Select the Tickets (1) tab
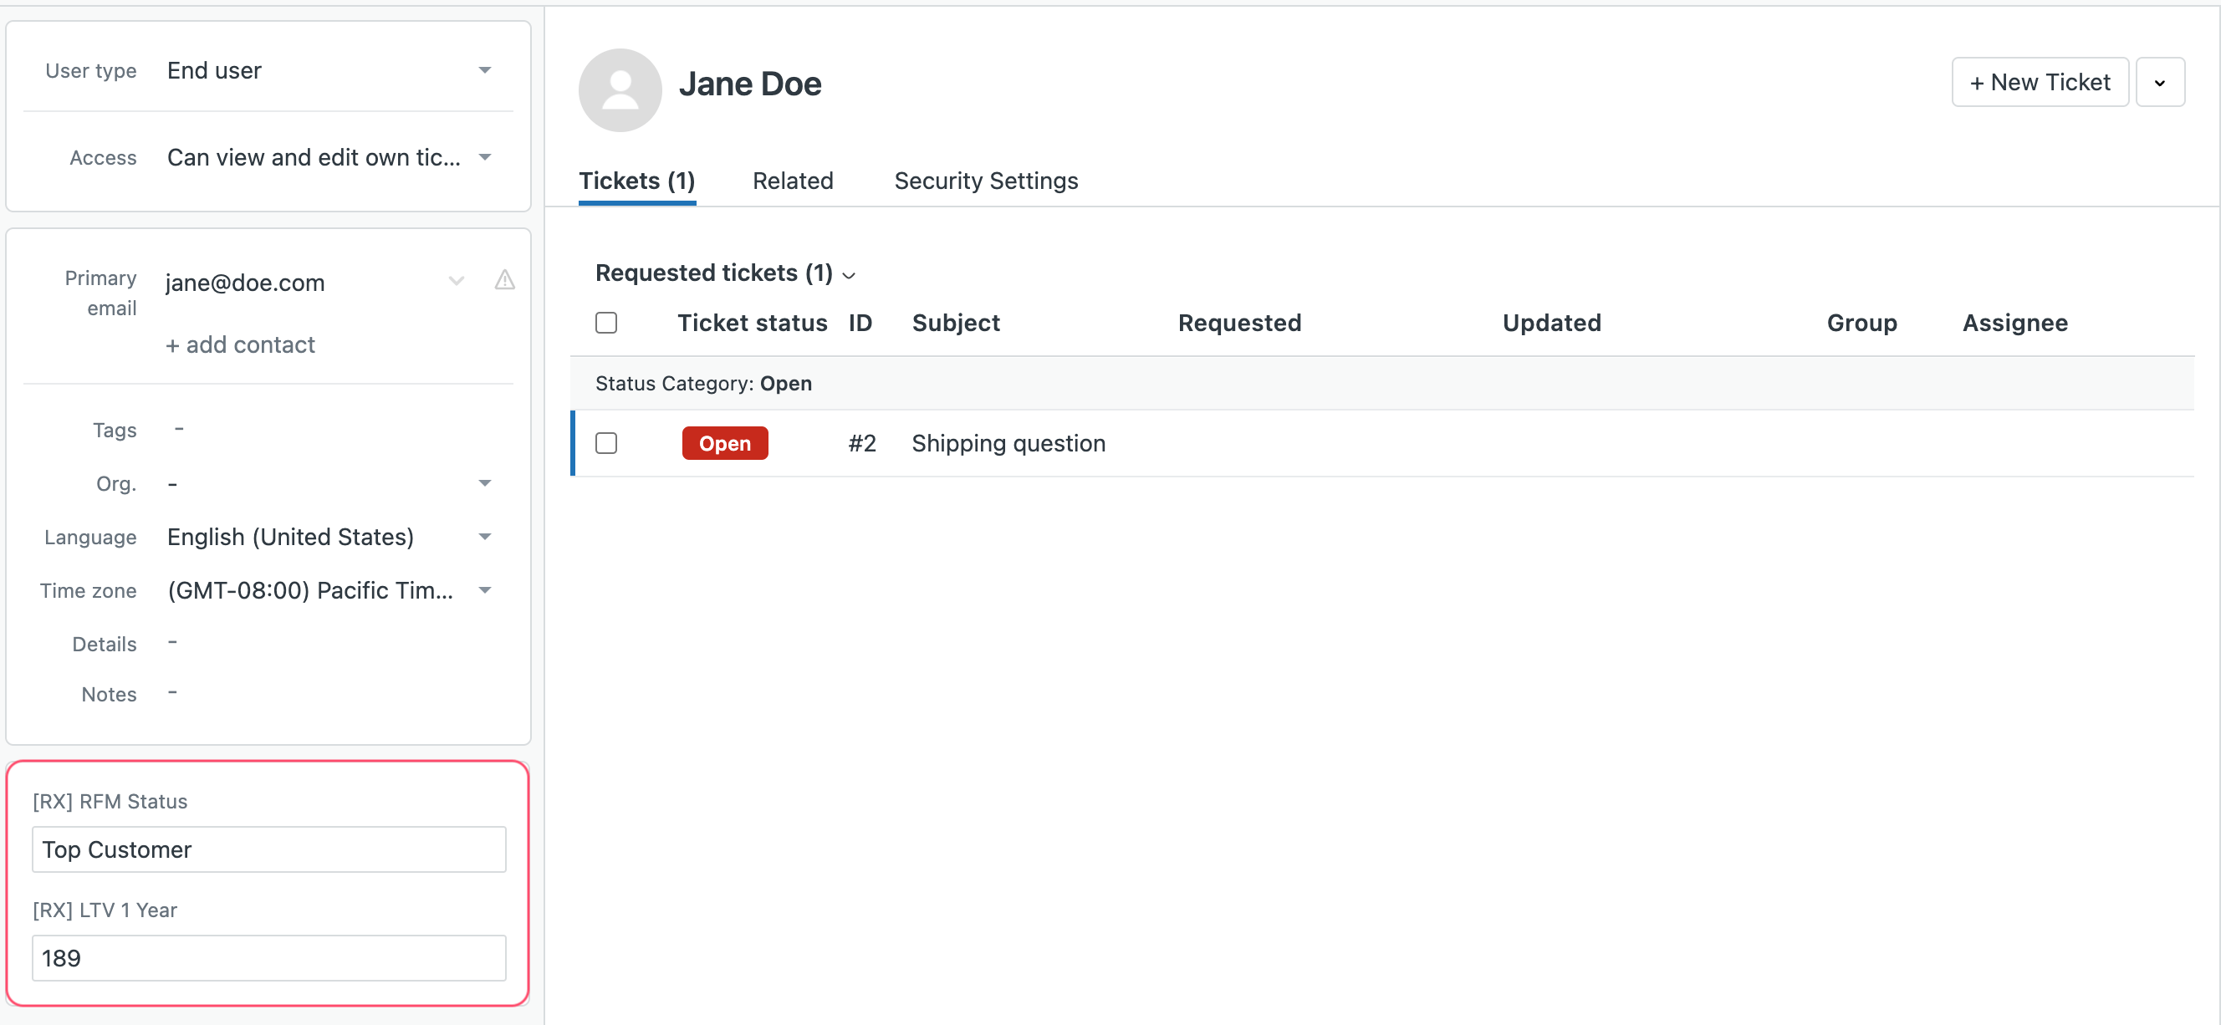This screenshot has width=2221, height=1025. pos(636,181)
